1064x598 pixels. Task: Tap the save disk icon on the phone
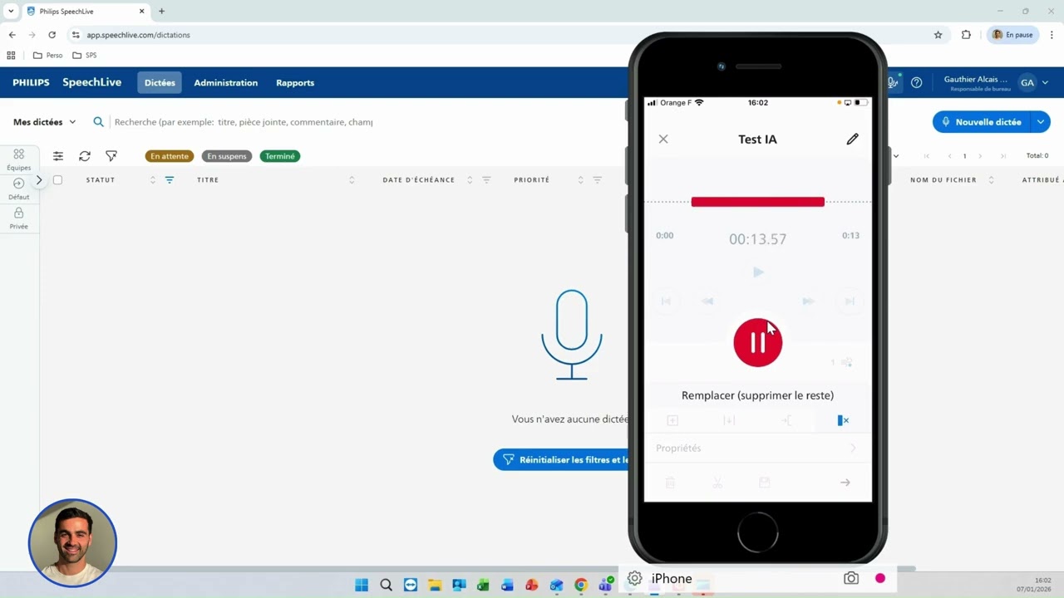(x=765, y=483)
